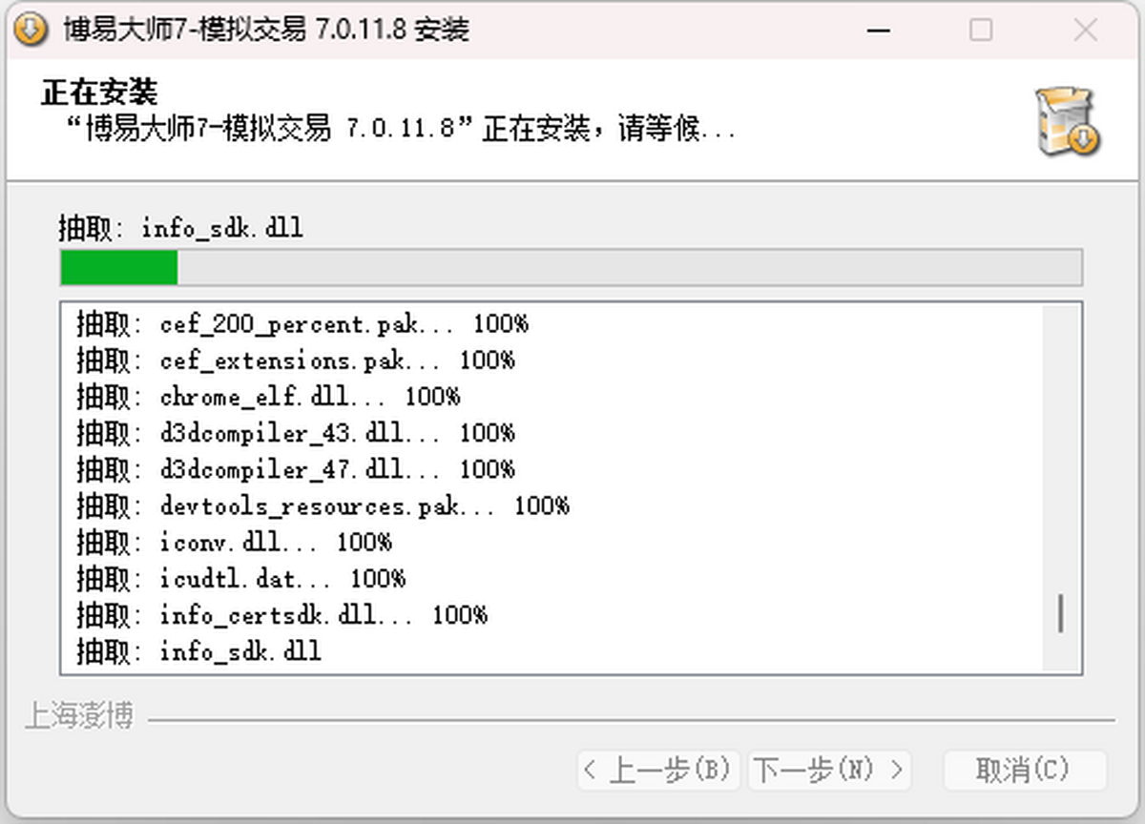Click the setup box icon in the header
1145x824 pixels.
tap(1068, 121)
